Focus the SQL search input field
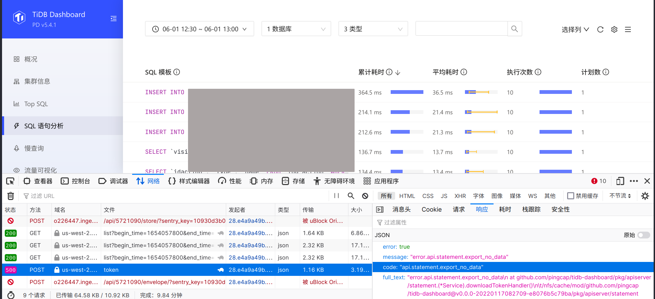 462,29
